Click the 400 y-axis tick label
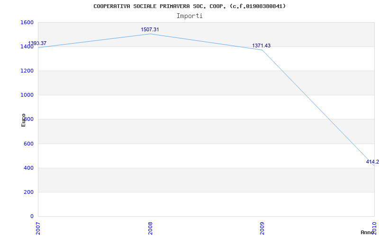The width and height of the screenshot is (379, 237). point(28,168)
